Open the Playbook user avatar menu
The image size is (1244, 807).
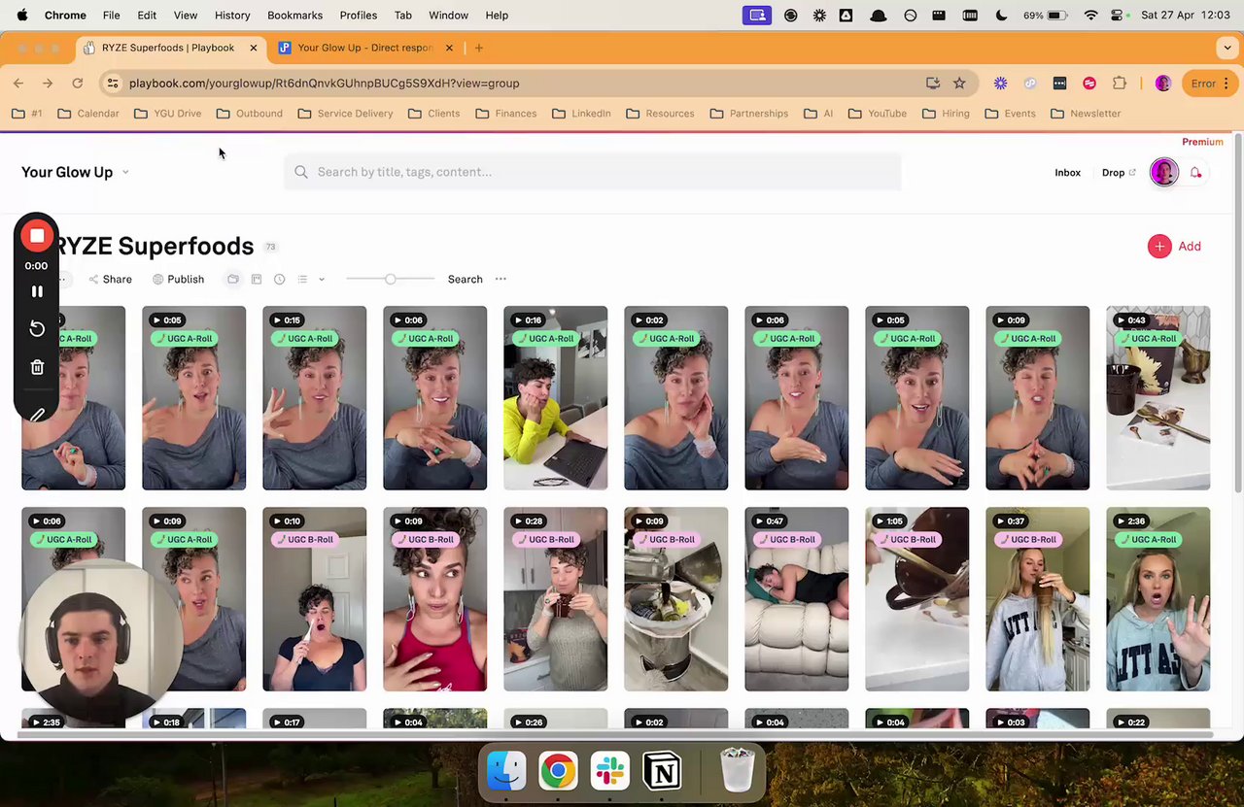pyautogui.click(x=1164, y=172)
